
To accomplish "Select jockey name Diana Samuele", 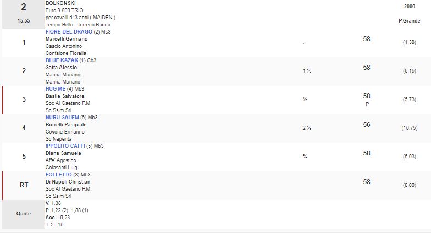I will pos(63,153).
